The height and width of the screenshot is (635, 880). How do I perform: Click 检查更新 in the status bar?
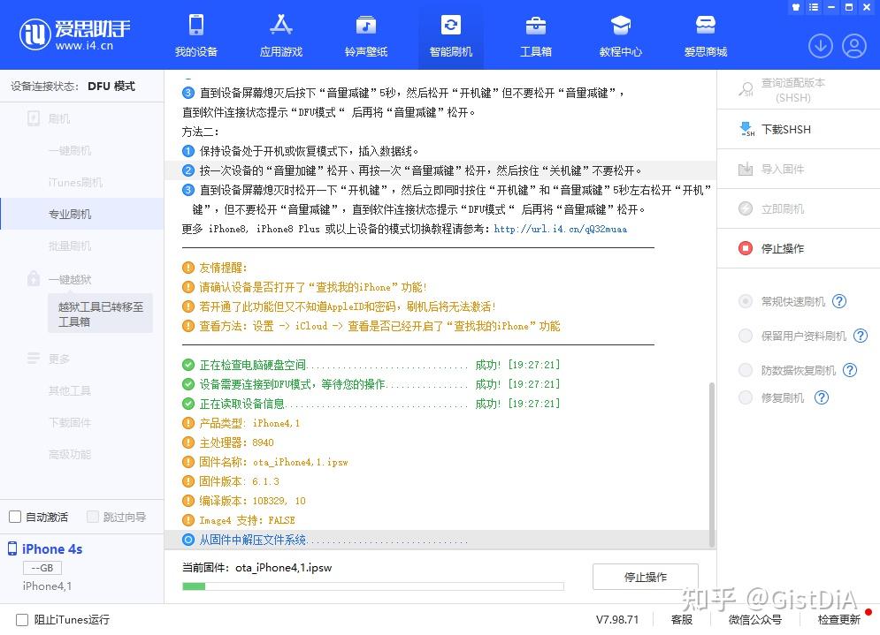click(838, 619)
